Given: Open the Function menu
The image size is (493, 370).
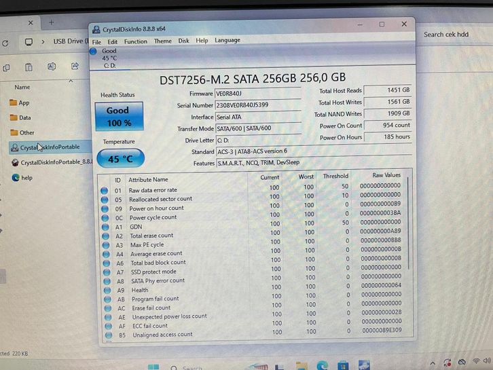Looking at the screenshot, I should click(x=136, y=41).
